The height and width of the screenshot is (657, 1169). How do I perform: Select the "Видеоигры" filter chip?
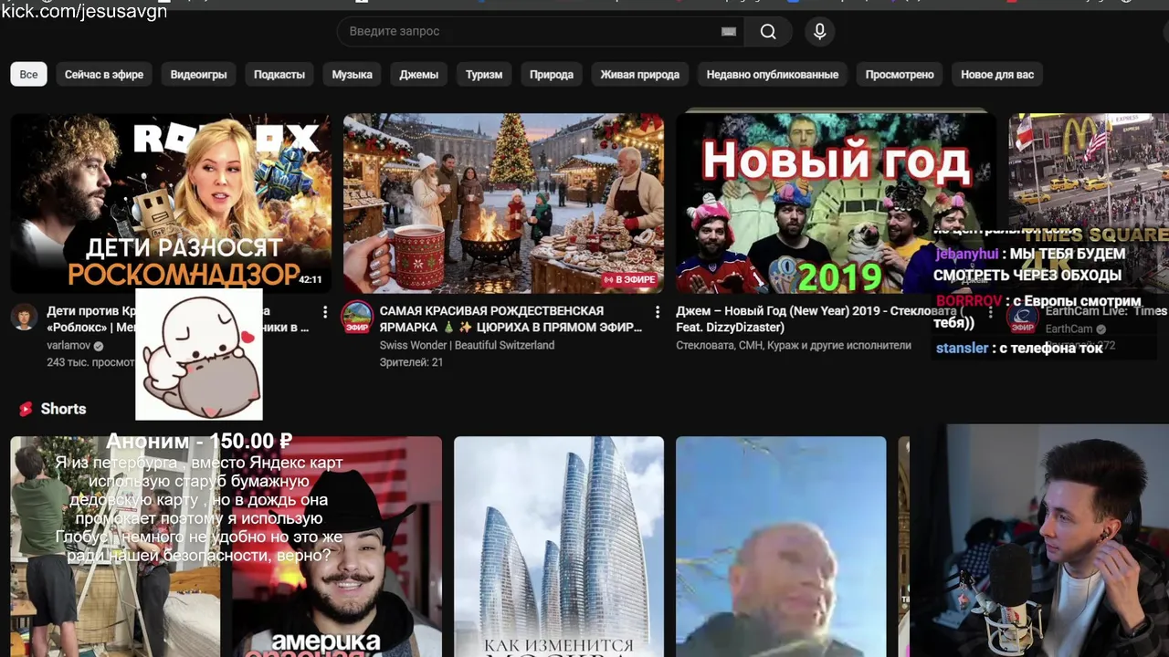pos(198,75)
